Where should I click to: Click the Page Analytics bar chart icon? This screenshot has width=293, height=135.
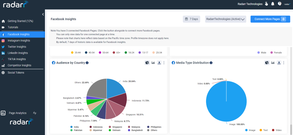click(x=3, y=113)
